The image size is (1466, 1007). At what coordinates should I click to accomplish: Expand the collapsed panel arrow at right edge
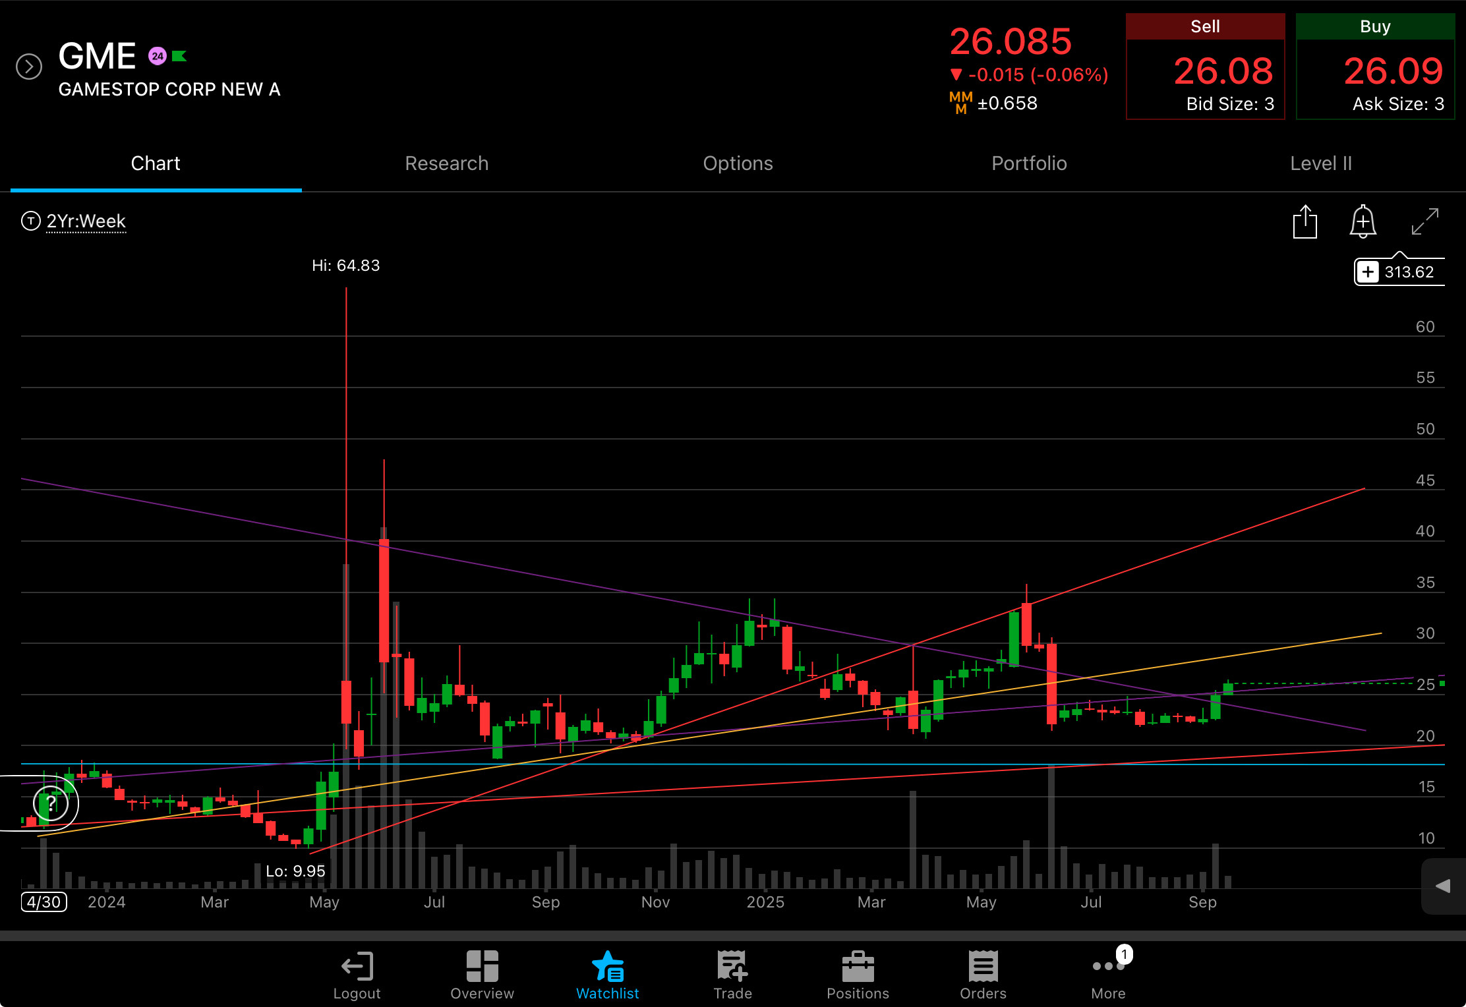tap(1443, 886)
